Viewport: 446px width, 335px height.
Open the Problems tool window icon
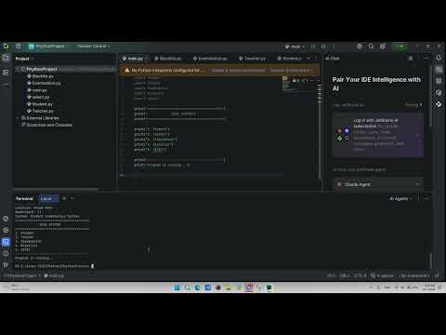(x=6, y=253)
